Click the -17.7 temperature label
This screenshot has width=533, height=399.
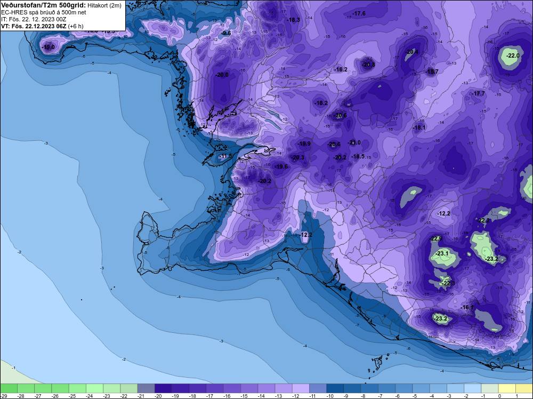pos(479,93)
